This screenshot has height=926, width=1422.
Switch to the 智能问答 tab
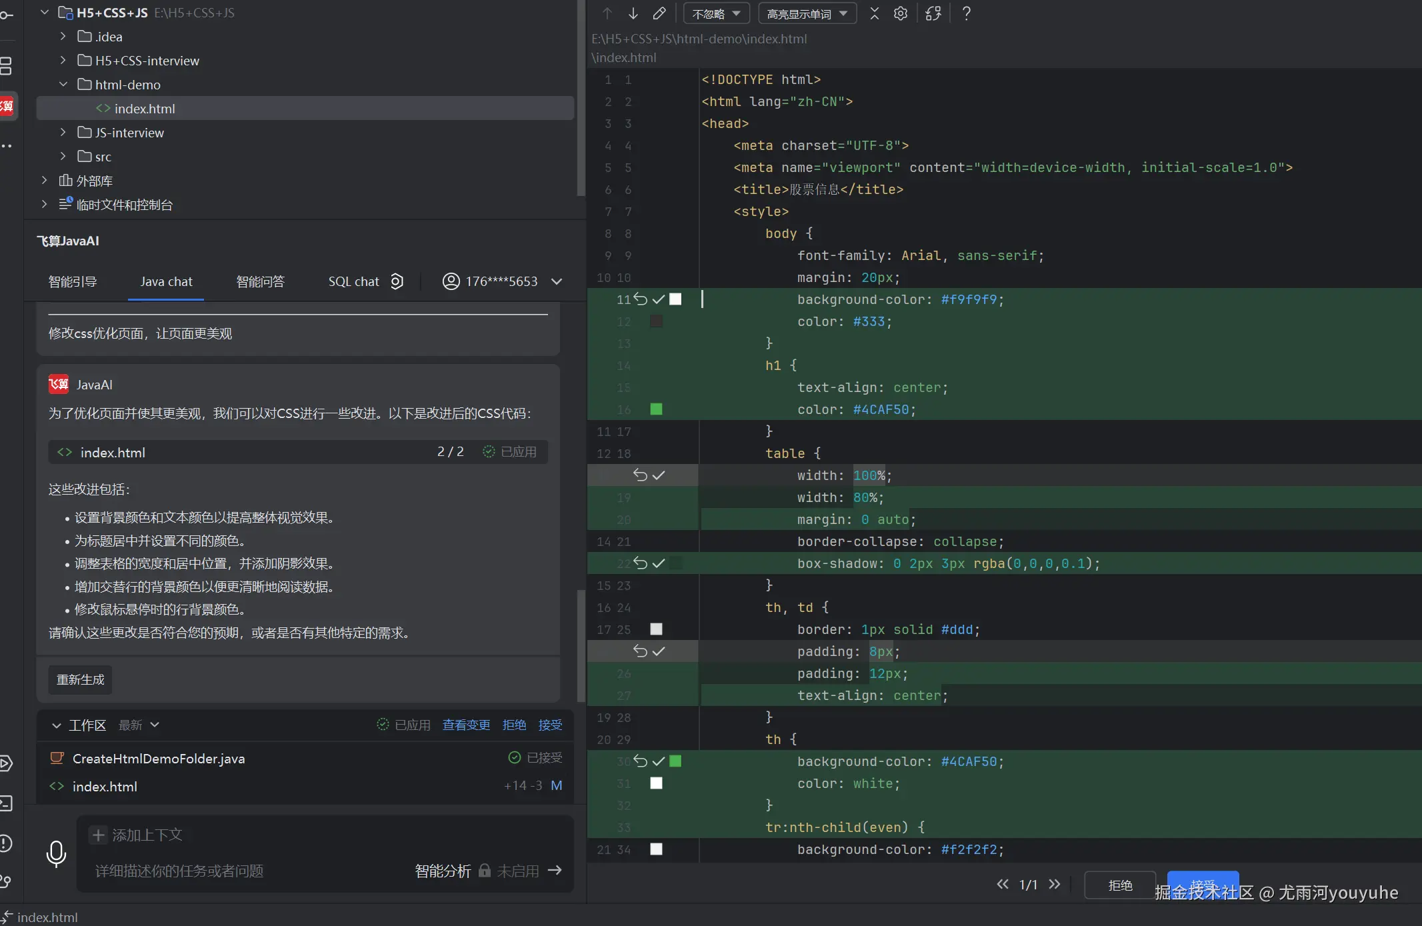coord(260,281)
